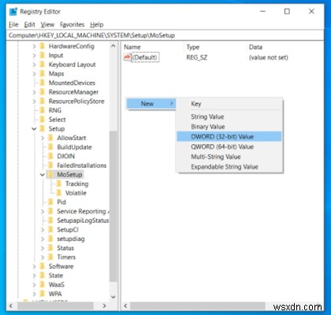Select the Software folder icon

coord(42,266)
